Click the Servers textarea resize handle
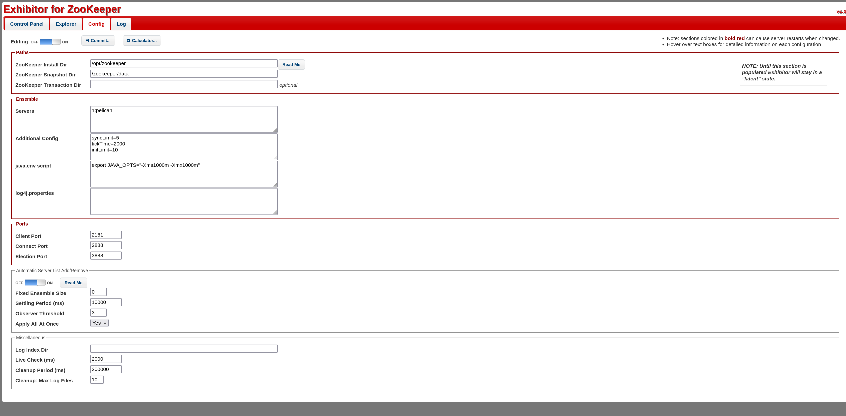Screen dimensions: 846x416 tap(275, 130)
